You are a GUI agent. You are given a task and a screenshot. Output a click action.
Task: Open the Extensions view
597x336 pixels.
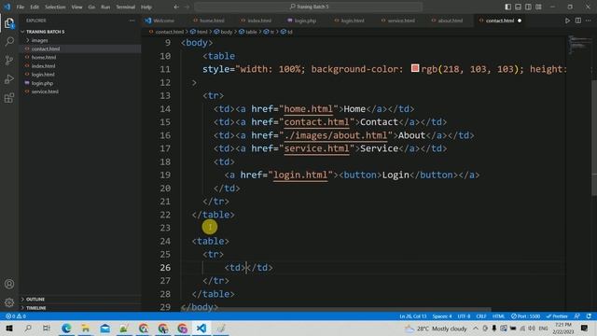(x=9, y=98)
